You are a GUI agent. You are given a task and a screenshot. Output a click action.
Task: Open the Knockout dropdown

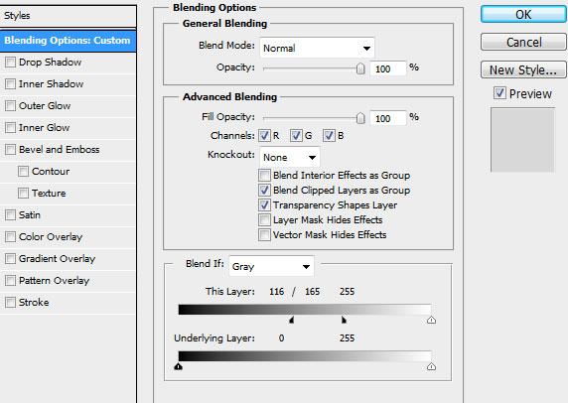coord(289,158)
